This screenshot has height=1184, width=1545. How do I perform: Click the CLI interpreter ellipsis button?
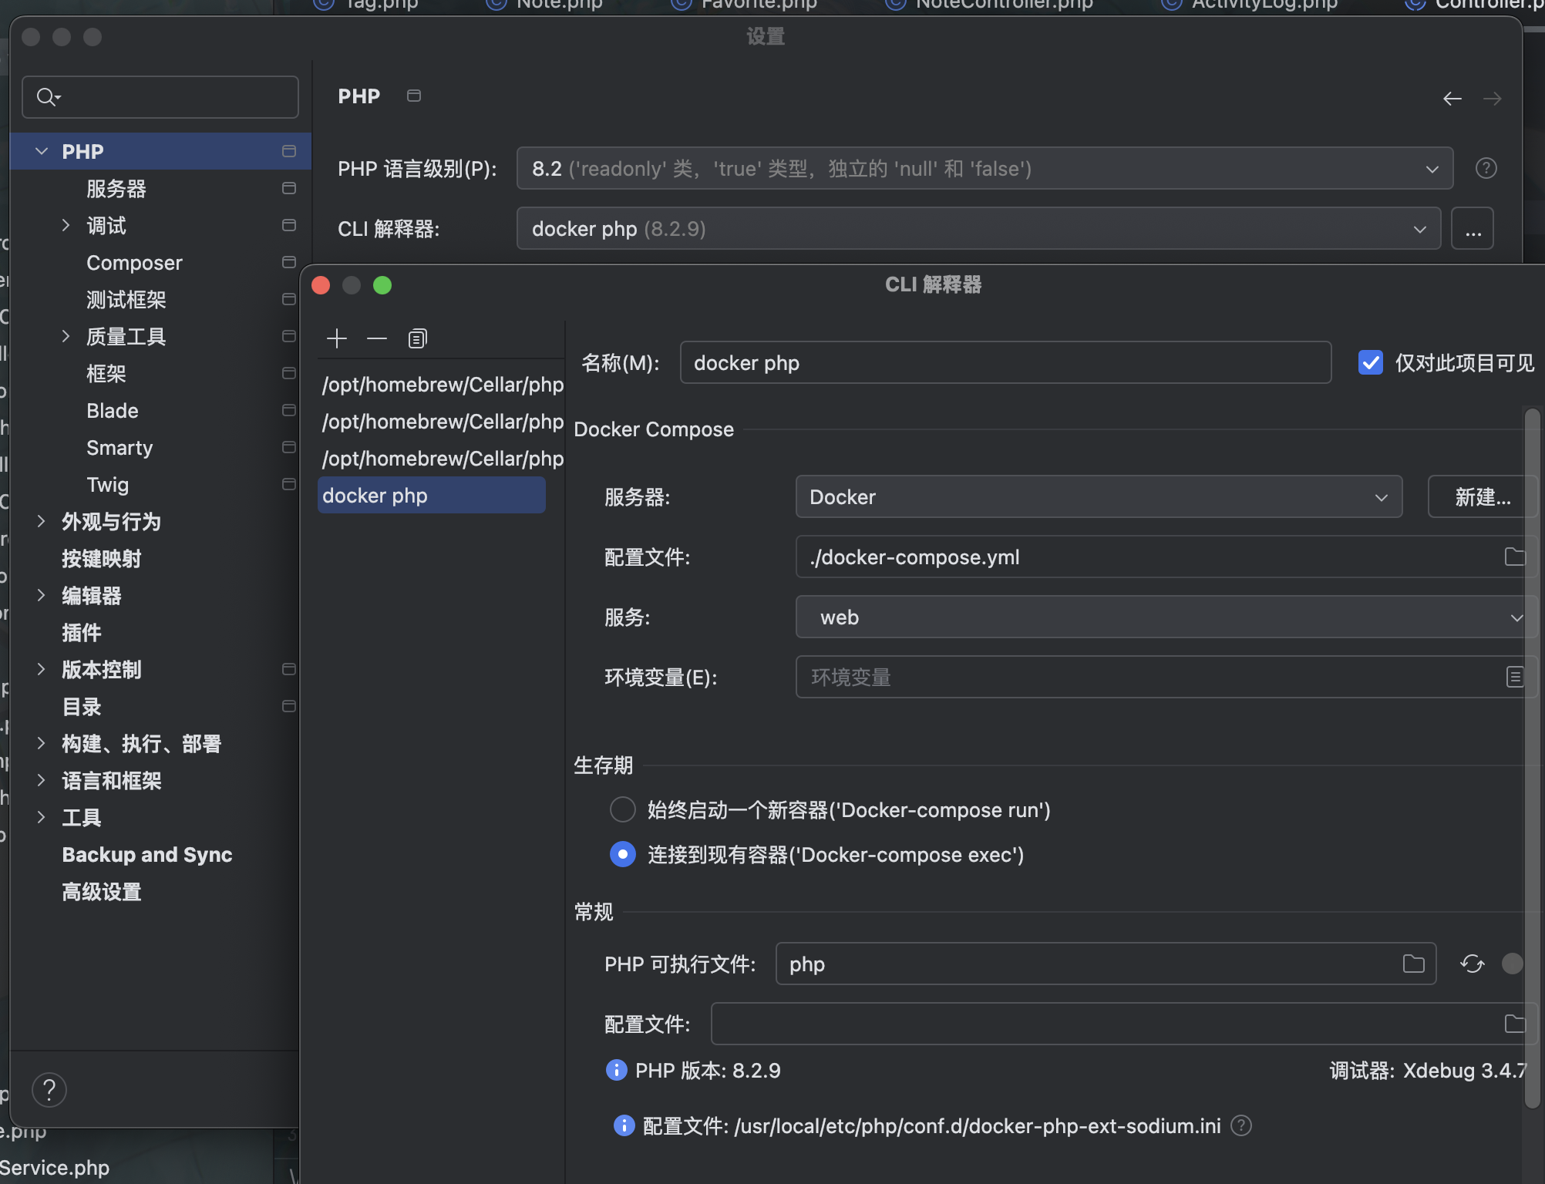click(x=1472, y=228)
